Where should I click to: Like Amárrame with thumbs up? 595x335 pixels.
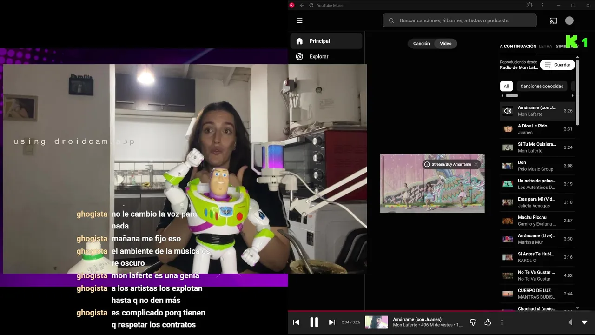click(x=488, y=322)
